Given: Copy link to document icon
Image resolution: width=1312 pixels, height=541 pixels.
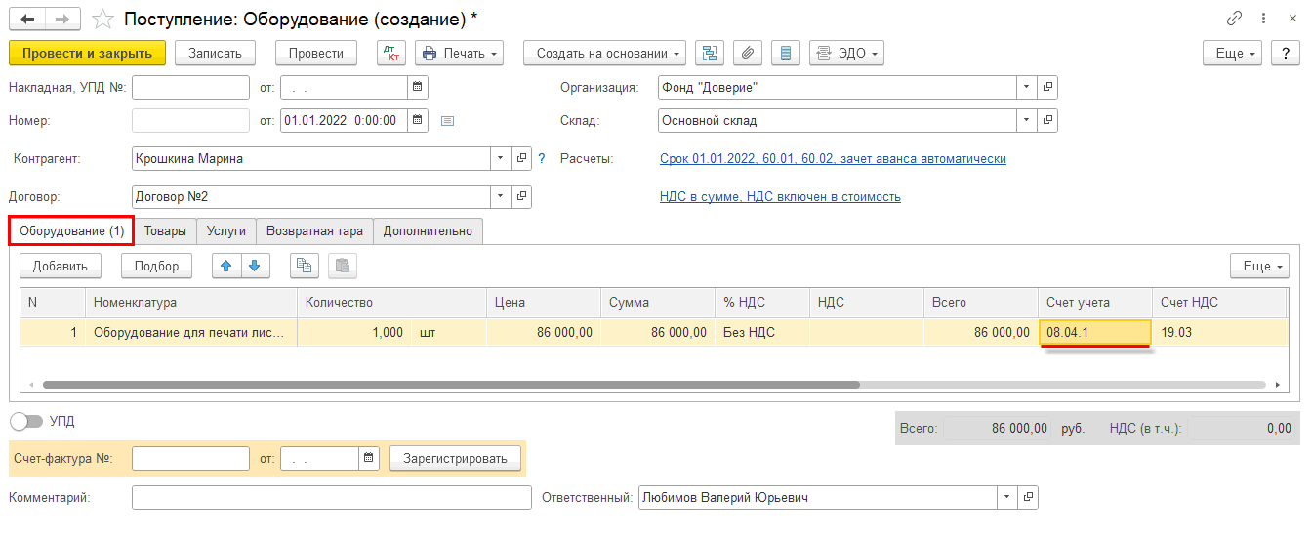Looking at the screenshot, I should [1234, 20].
